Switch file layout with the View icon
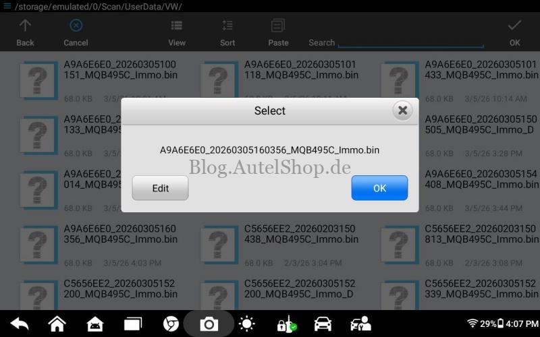Screen dimensions: 540x337 click(177, 32)
